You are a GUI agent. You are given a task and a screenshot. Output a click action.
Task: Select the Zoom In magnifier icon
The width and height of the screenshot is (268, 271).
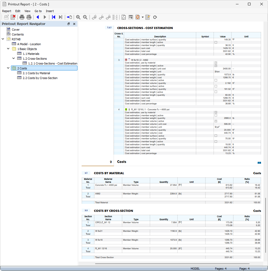point(78,17)
